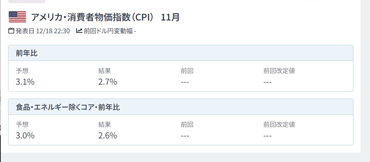Select the 前年比 section header
This screenshot has height=162, width=370.
[x=27, y=53]
